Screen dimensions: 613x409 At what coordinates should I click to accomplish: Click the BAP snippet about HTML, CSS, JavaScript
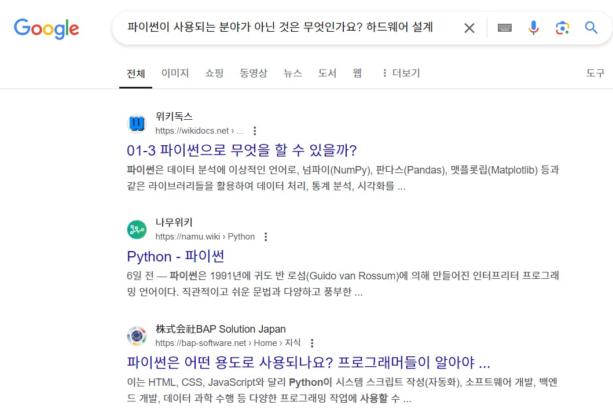(x=342, y=390)
